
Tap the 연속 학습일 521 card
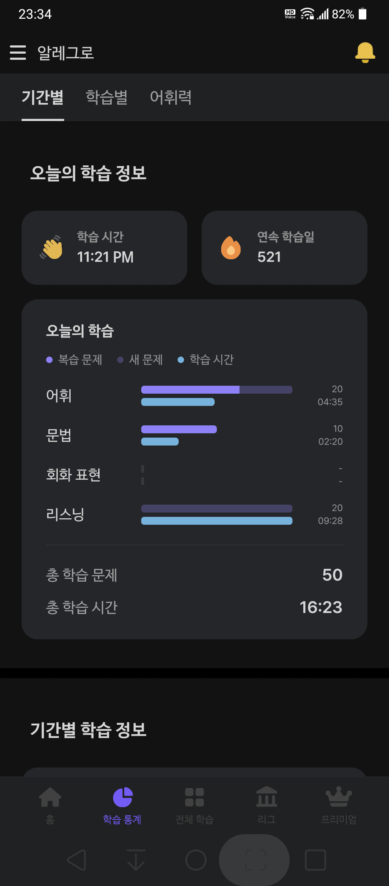[x=285, y=248]
